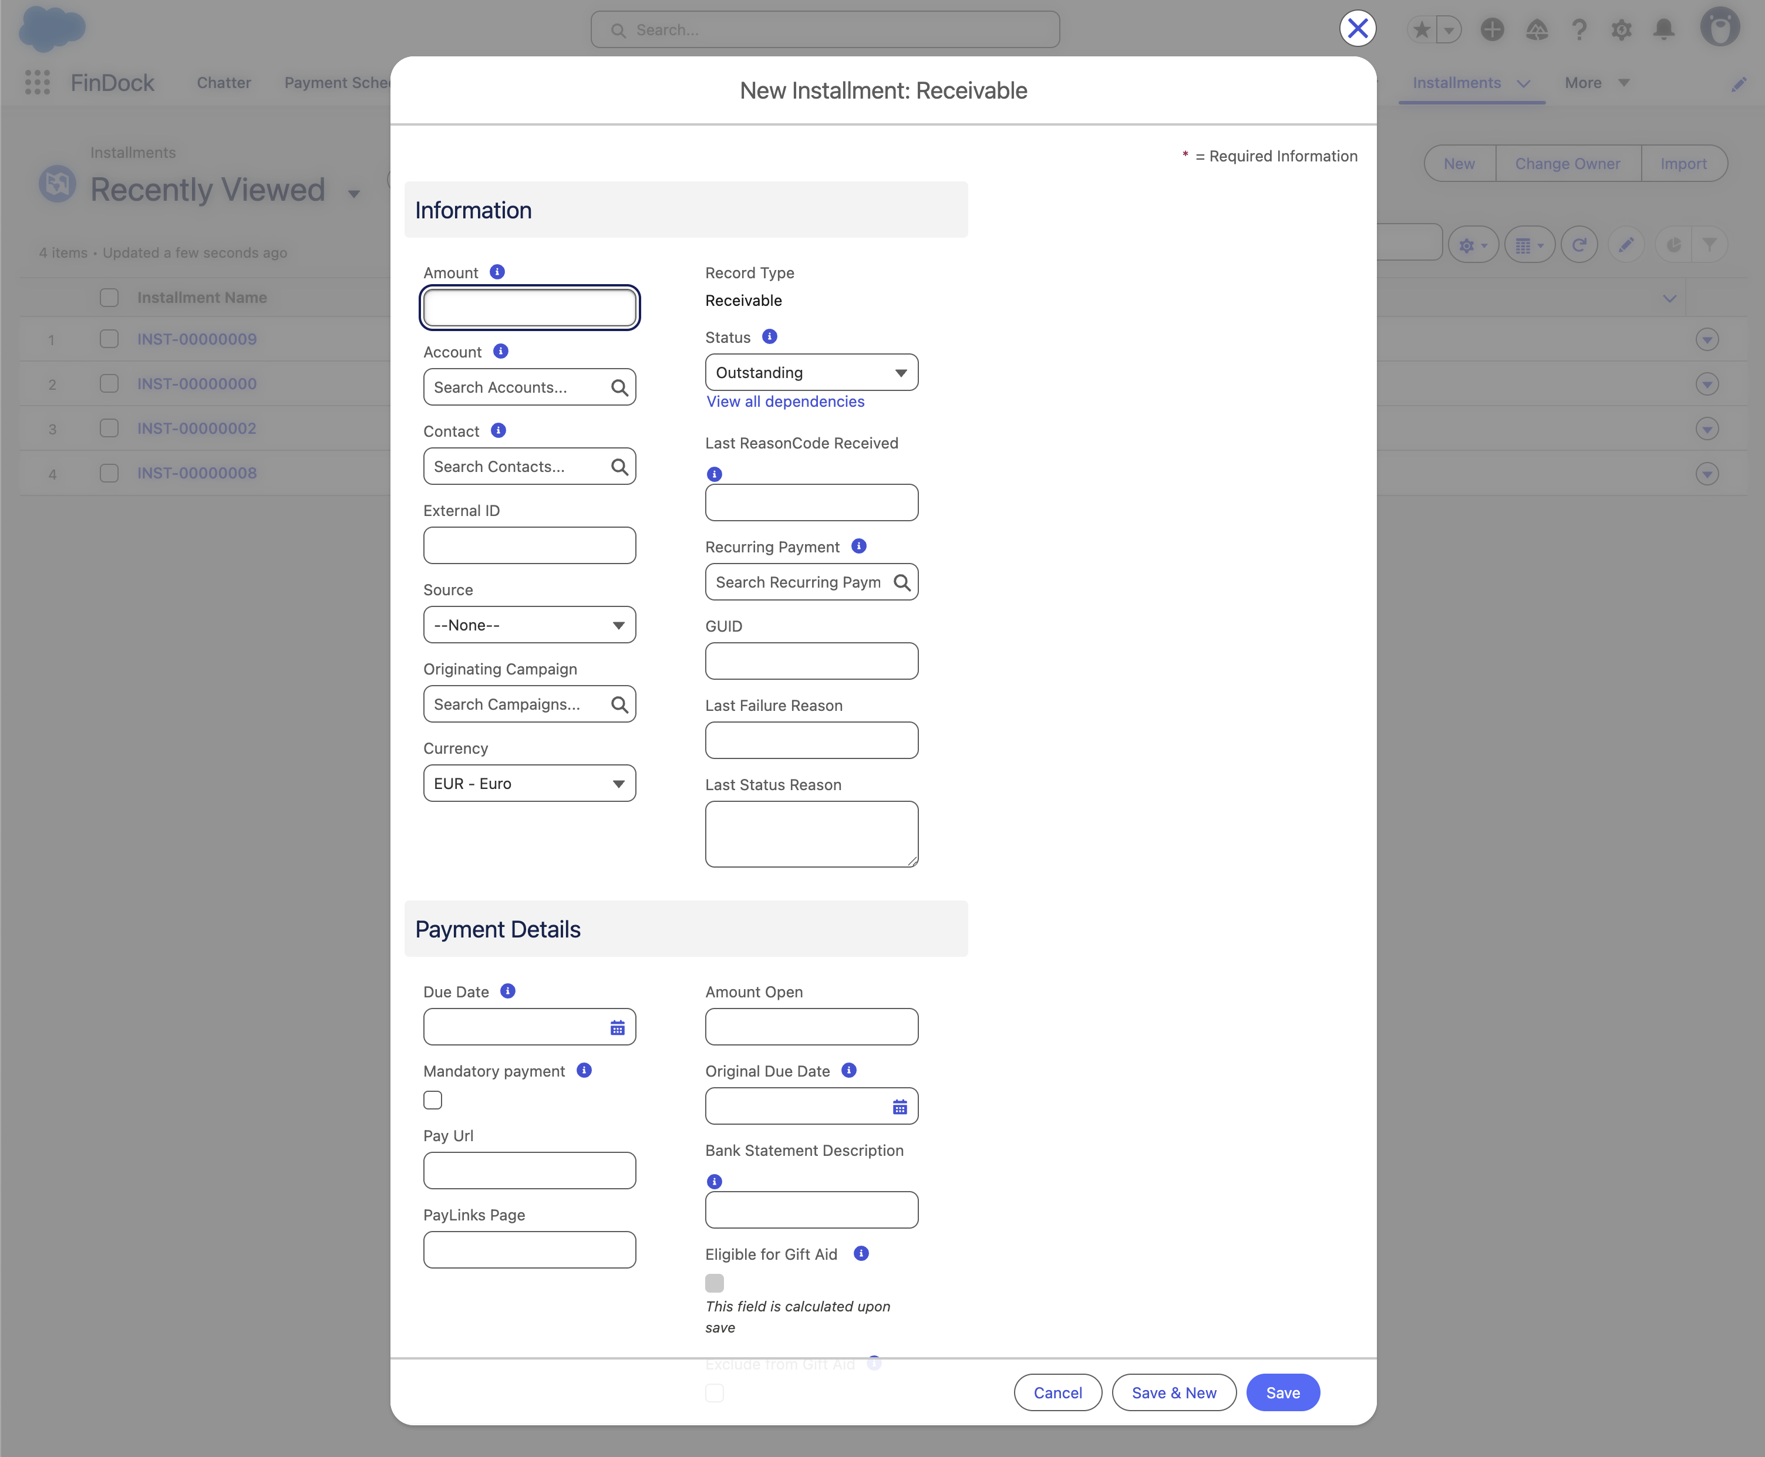Open the Currency dropdown EUR - Euro

[x=529, y=784]
